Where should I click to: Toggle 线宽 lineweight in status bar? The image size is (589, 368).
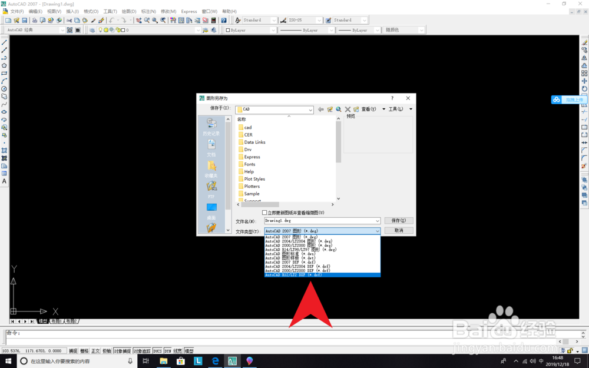[177, 351]
